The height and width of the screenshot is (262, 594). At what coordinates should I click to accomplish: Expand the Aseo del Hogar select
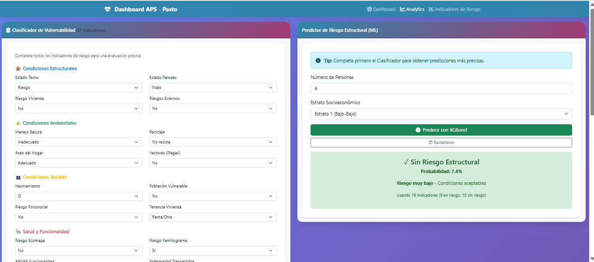click(x=79, y=163)
